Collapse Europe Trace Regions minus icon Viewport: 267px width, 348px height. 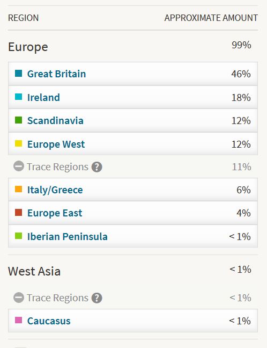(19, 166)
